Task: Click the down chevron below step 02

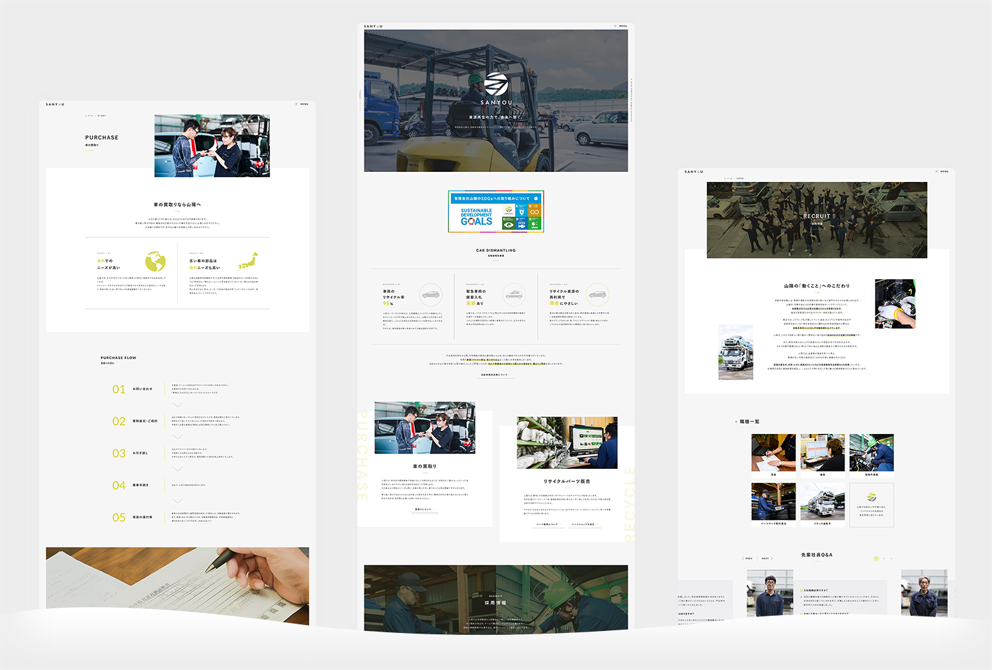Action: pyautogui.click(x=177, y=437)
